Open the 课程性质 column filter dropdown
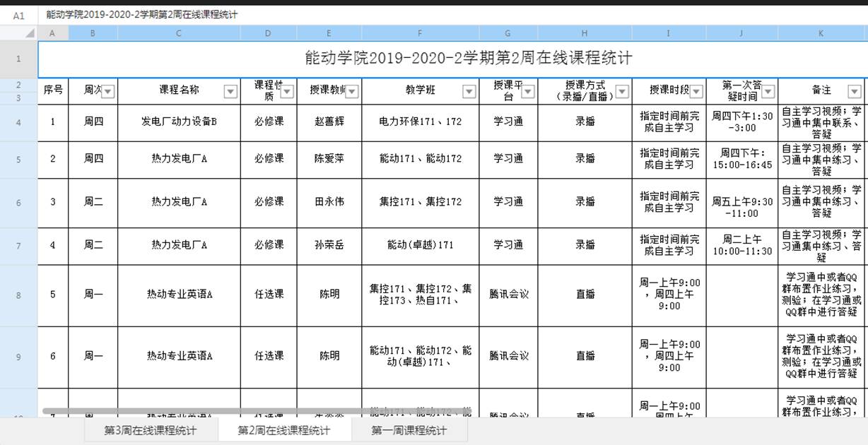 [287, 91]
